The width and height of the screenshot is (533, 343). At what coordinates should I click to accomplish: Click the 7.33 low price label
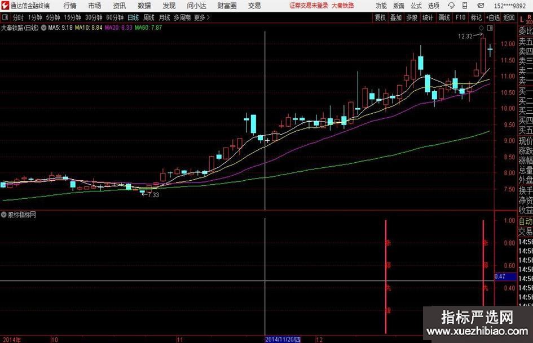(153, 195)
